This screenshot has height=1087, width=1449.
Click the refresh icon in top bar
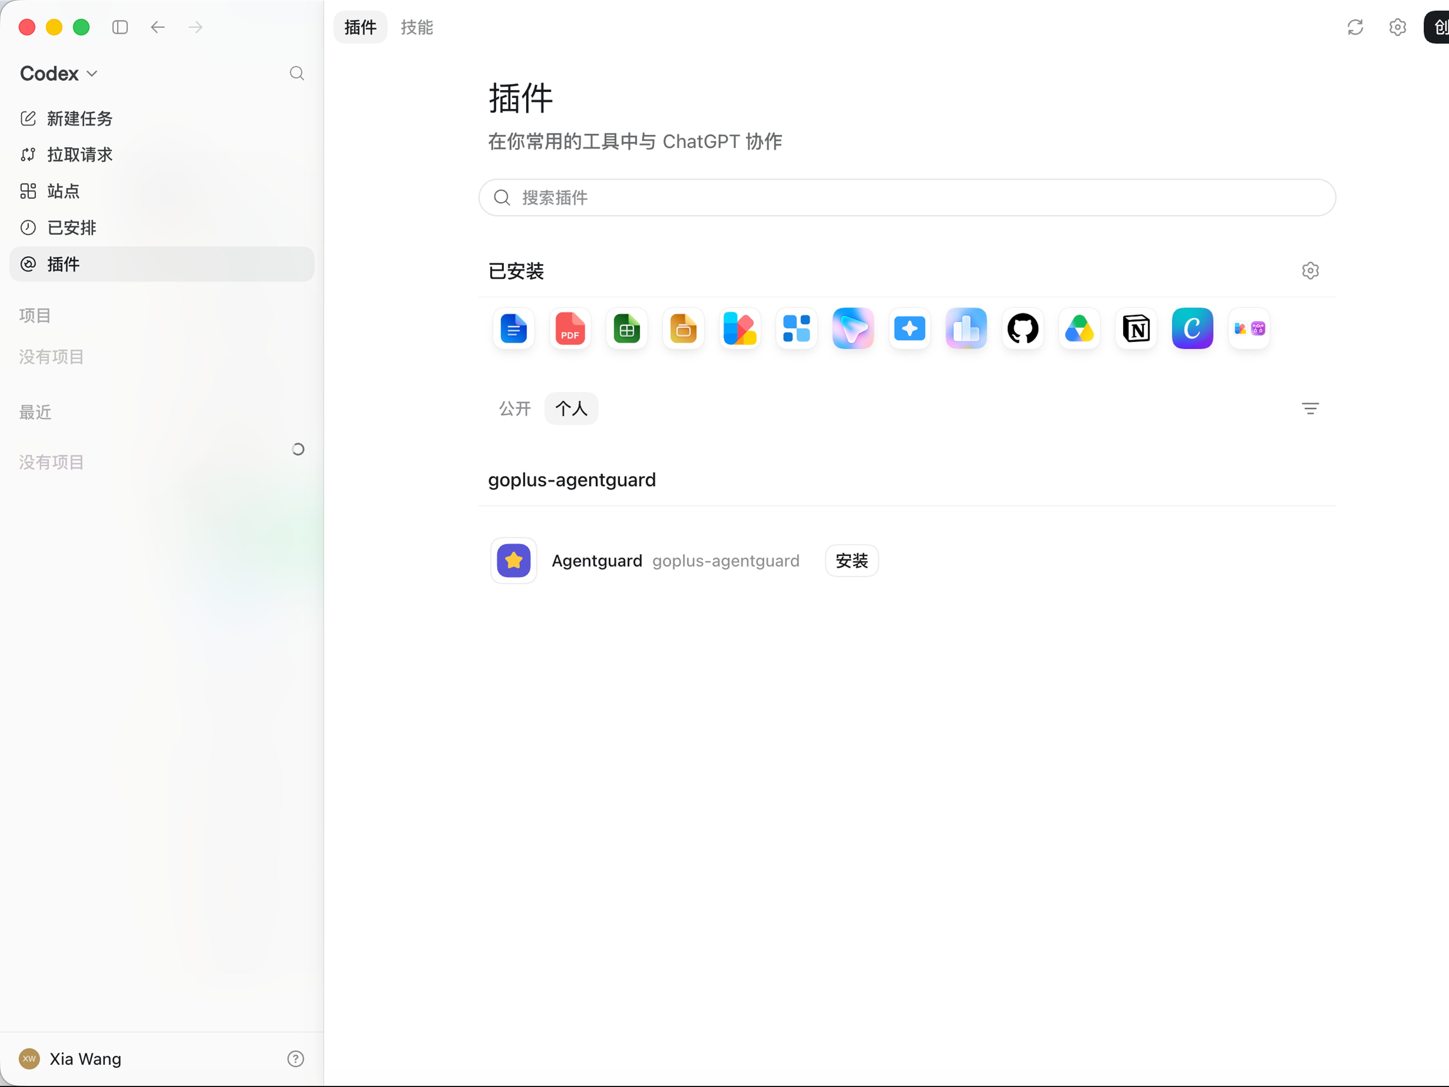pos(1355,27)
